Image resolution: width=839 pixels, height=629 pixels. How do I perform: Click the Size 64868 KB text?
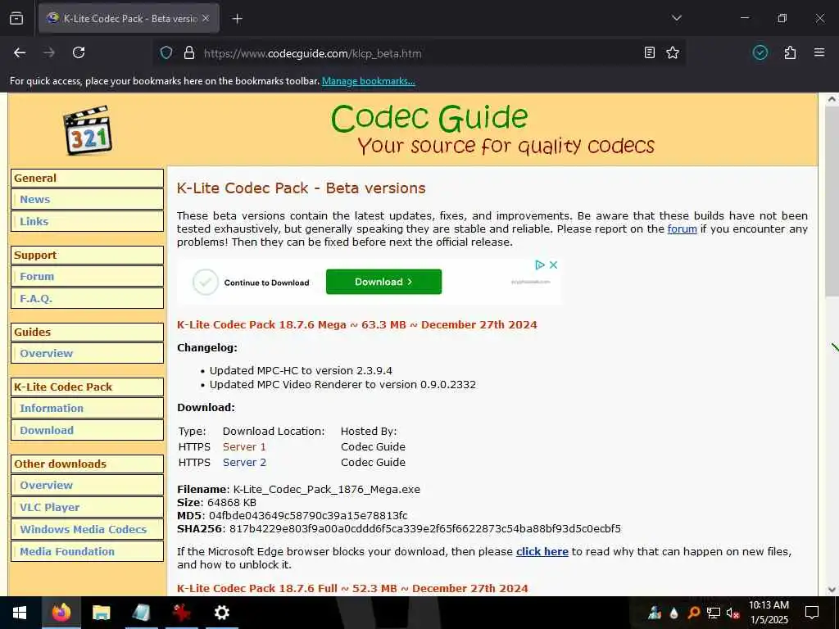pyautogui.click(x=216, y=503)
